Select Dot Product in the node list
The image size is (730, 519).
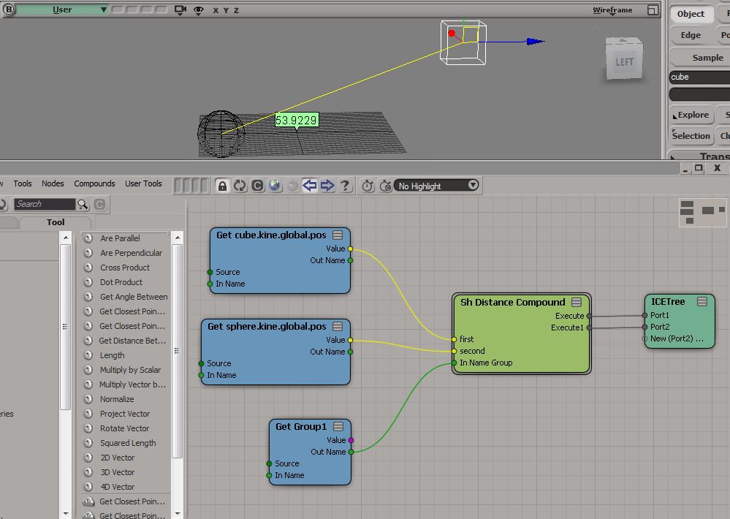121,282
